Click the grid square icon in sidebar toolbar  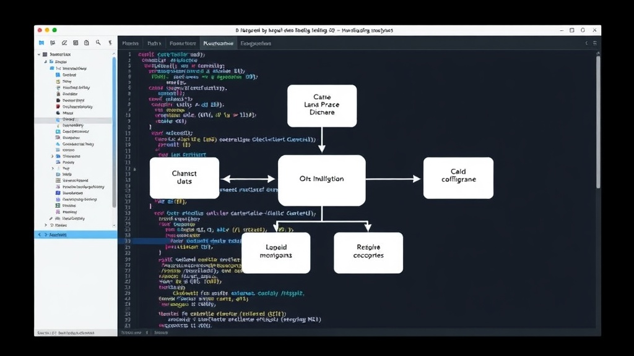pyautogui.click(x=75, y=43)
